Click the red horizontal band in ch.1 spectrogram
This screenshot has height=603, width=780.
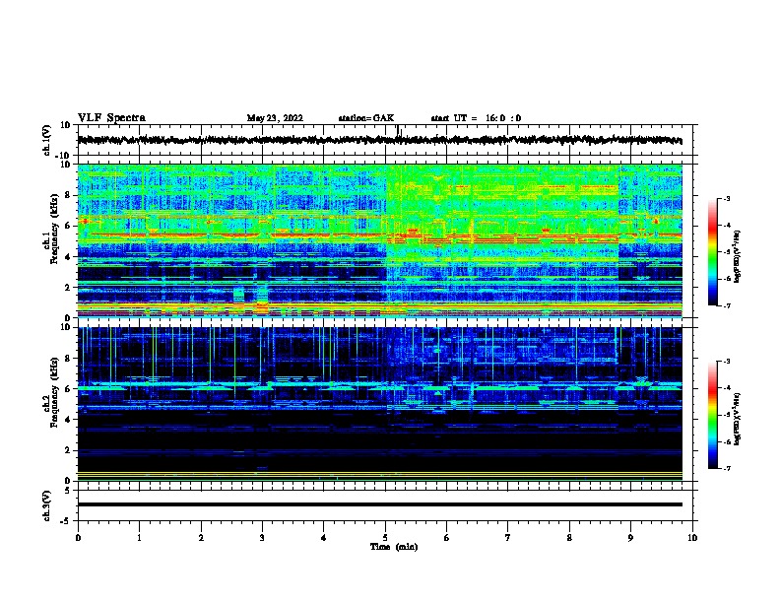tap(379, 234)
